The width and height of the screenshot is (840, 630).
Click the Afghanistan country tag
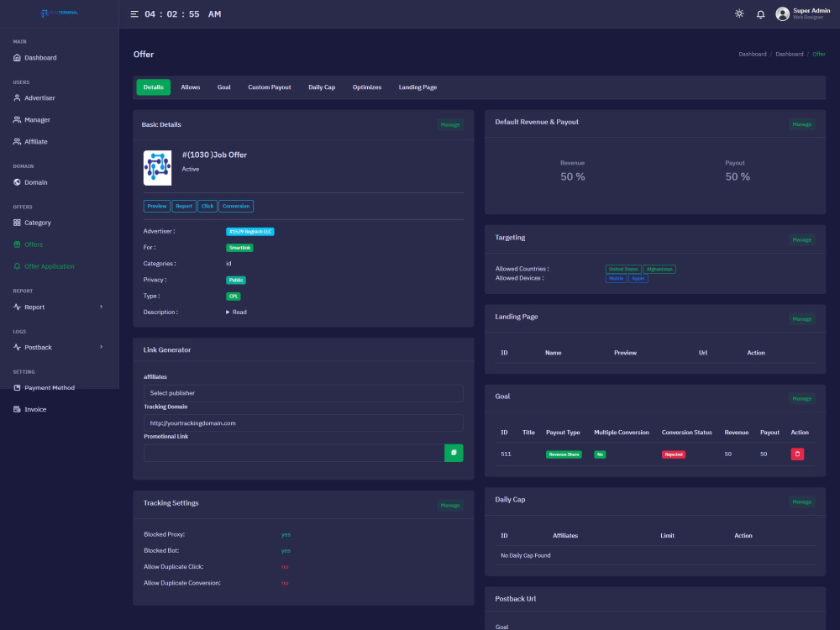659,270
